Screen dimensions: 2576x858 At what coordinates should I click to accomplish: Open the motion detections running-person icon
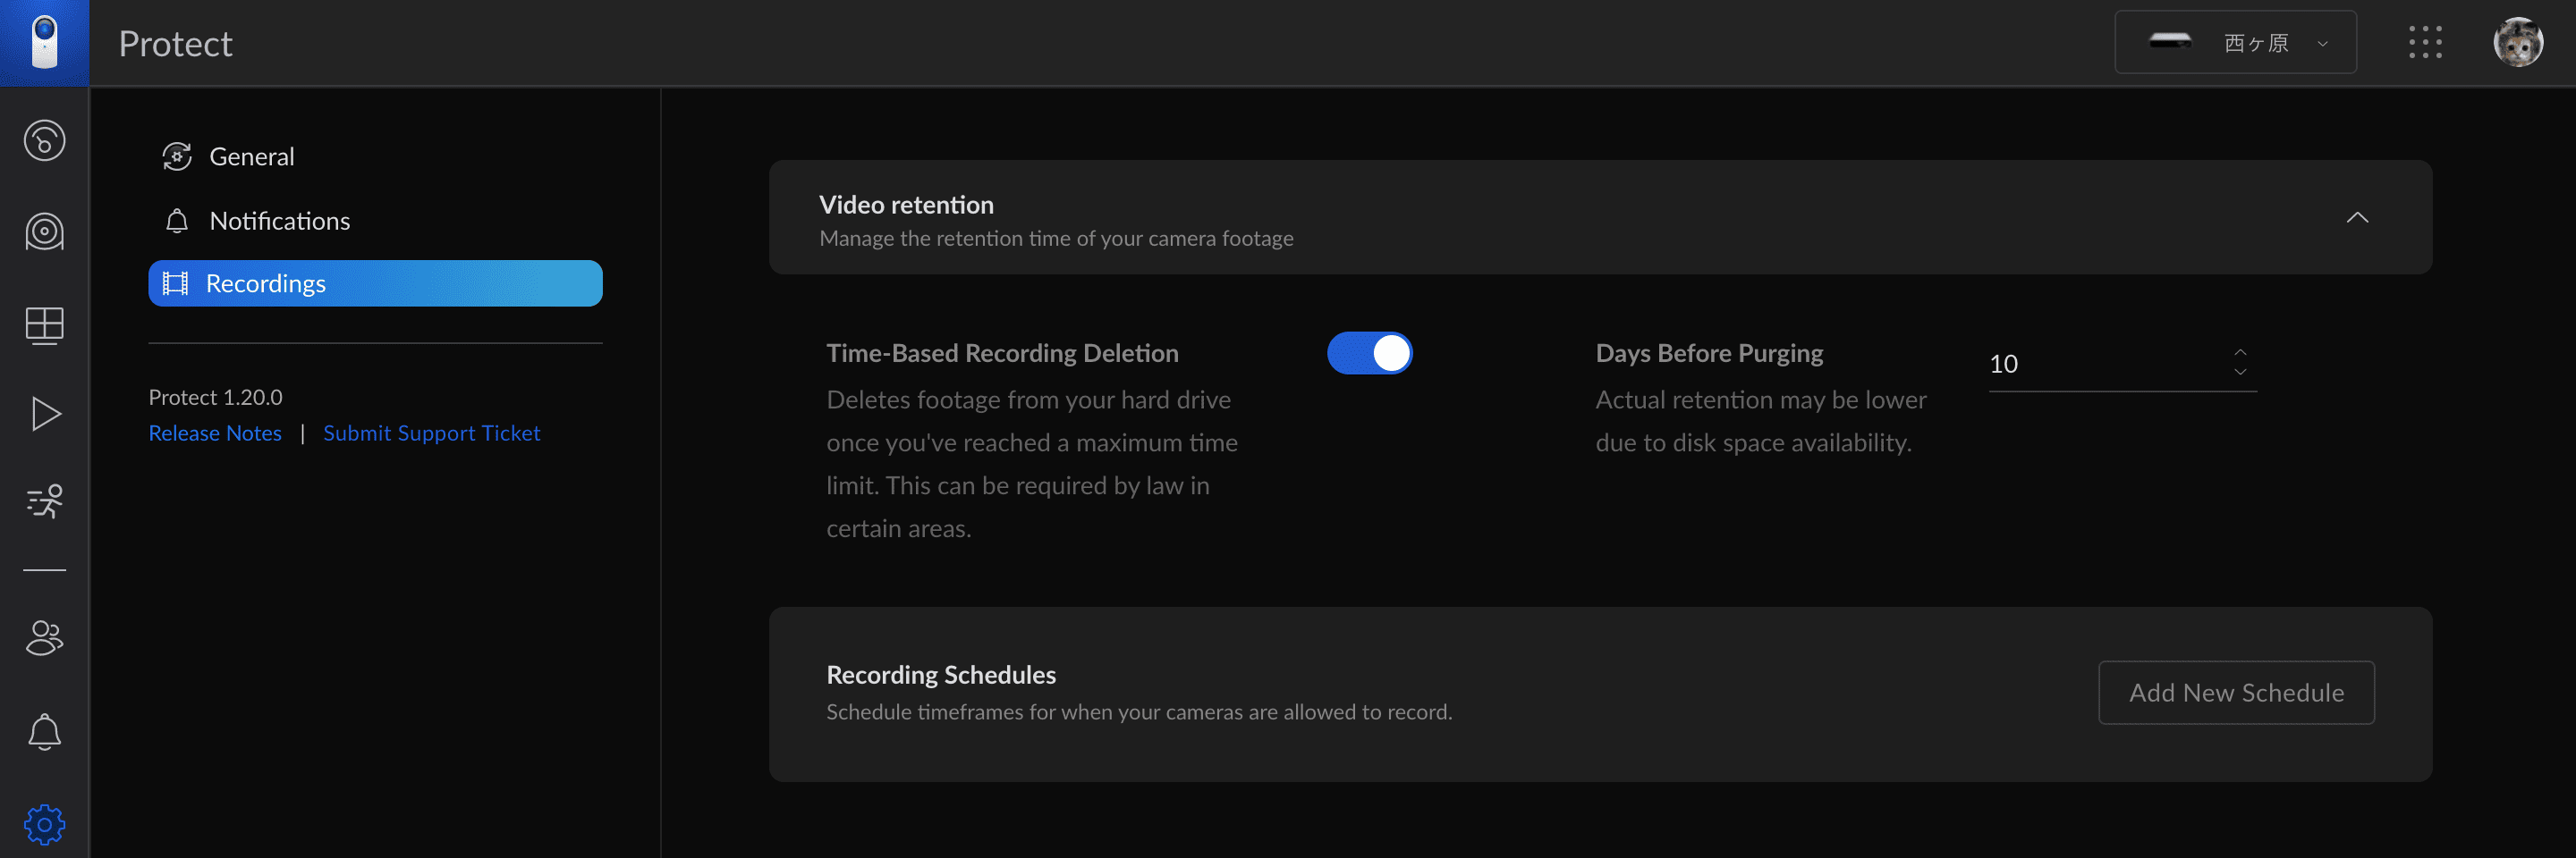(44, 501)
